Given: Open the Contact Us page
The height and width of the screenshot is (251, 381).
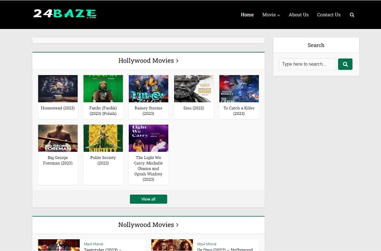Looking at the screenshot, I should pyautogui.click(x=329, y=15).
